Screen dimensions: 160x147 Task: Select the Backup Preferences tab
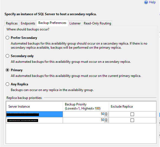(52, 23)
